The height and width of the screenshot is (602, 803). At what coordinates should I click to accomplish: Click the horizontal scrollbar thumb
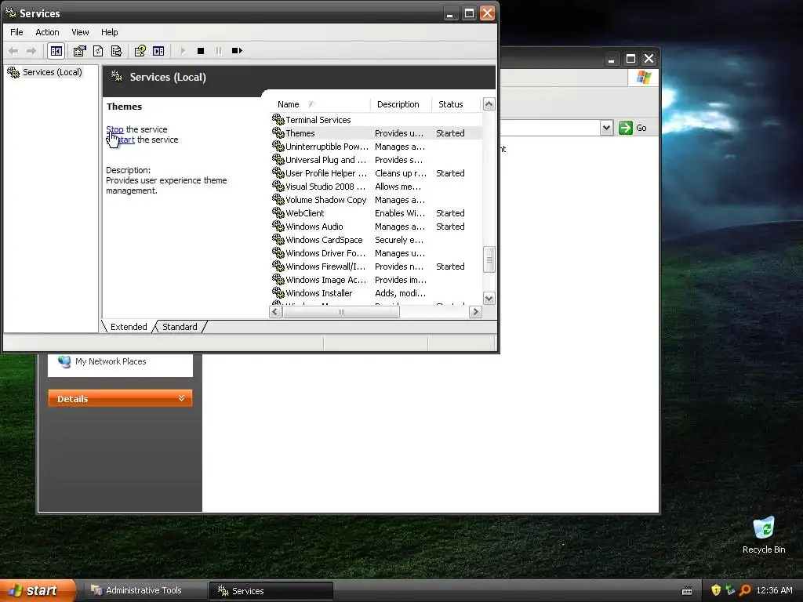[341, 311]
